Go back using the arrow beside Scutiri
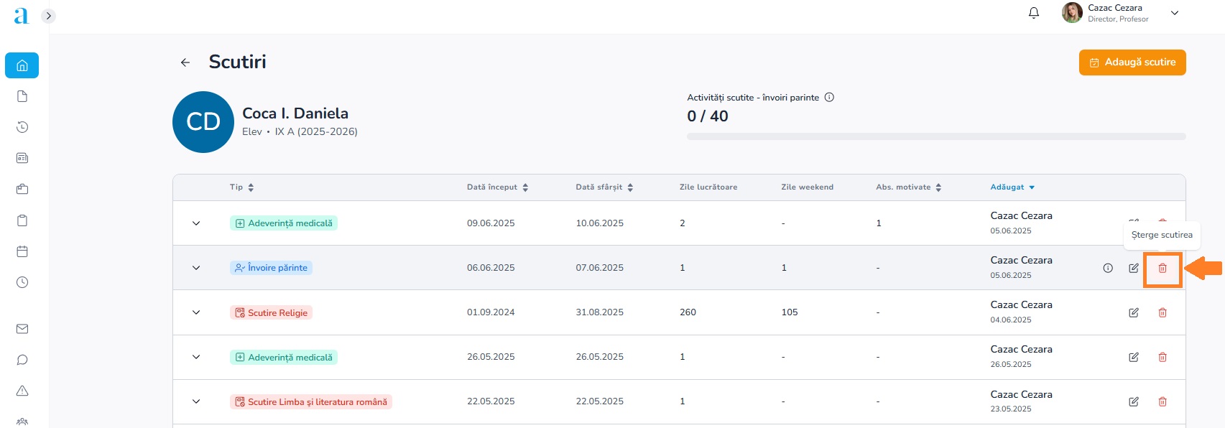This screenshot has width=1225, height=428. tap(185, 62)
